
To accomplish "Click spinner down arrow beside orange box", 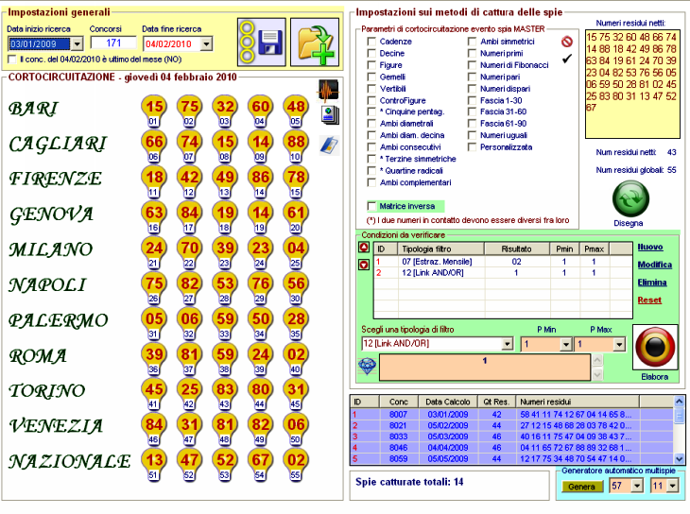I will pyautogui.click(x=597, y=374).
